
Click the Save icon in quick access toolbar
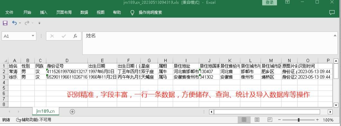point(5,23)
